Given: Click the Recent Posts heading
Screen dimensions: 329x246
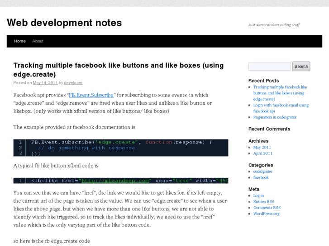Looking at the screenshot, I should coord(263,81).
